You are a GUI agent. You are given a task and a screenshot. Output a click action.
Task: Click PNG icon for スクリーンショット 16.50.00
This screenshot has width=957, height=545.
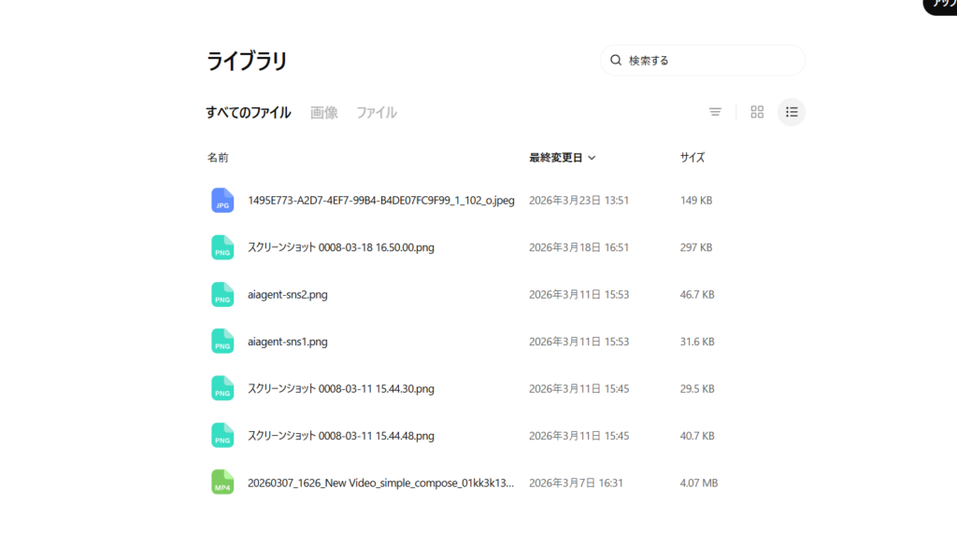pos(222,247)
